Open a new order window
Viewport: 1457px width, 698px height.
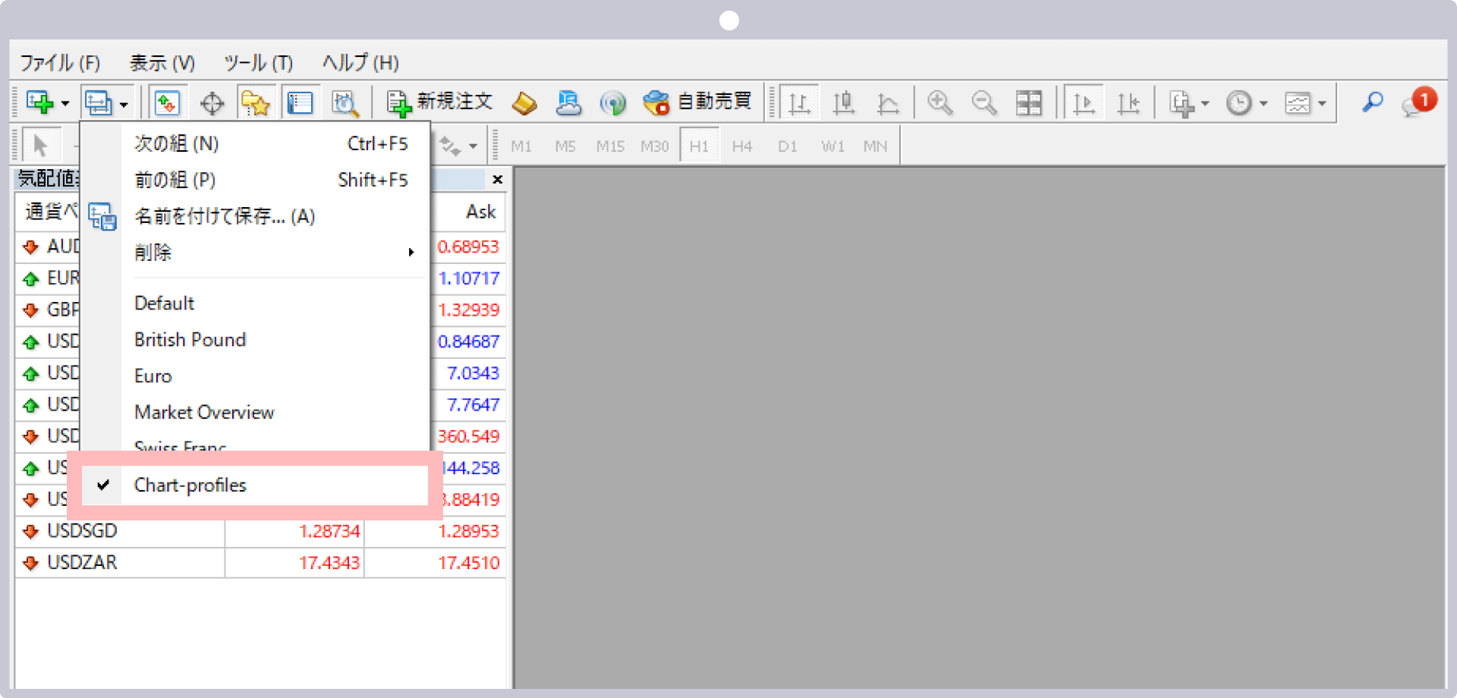(x=439, y=101)
